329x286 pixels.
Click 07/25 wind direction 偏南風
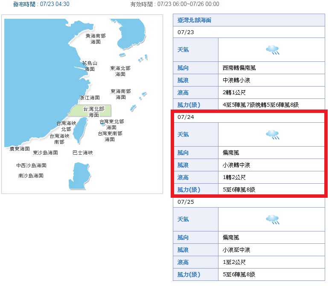tap(231, 237)
